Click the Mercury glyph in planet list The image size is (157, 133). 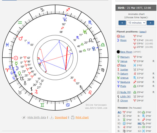pyautogui.click(x=118, y=57)
